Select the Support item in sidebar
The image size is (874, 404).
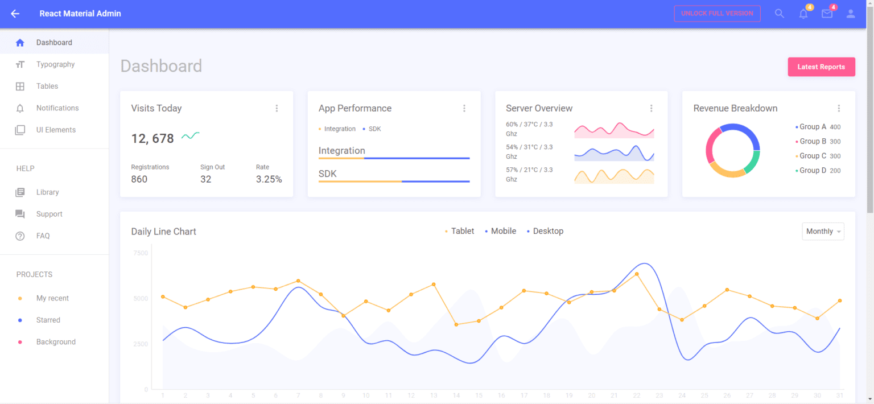49,214
